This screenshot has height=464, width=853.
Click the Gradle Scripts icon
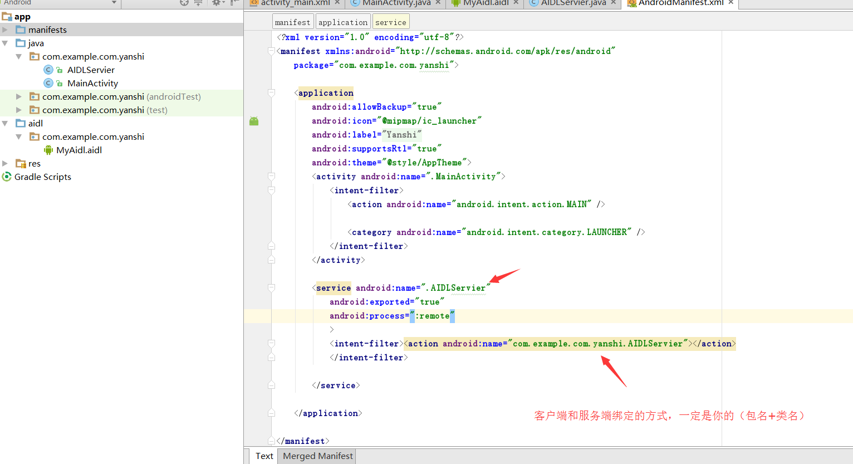pyautogui.click(x=7, y=177)
